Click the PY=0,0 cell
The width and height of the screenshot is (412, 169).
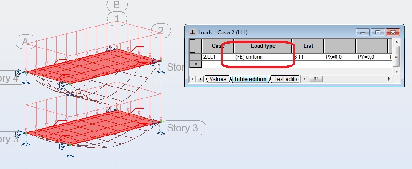372,57
